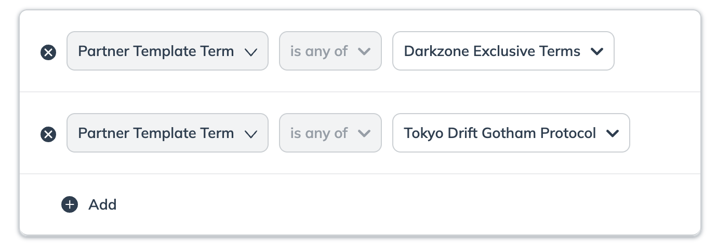The height and width of the screenshot is (248, 717).
Task: Remove the Tokyo Drift Gotham Protocol filter row
Action: tap(48, 134)
